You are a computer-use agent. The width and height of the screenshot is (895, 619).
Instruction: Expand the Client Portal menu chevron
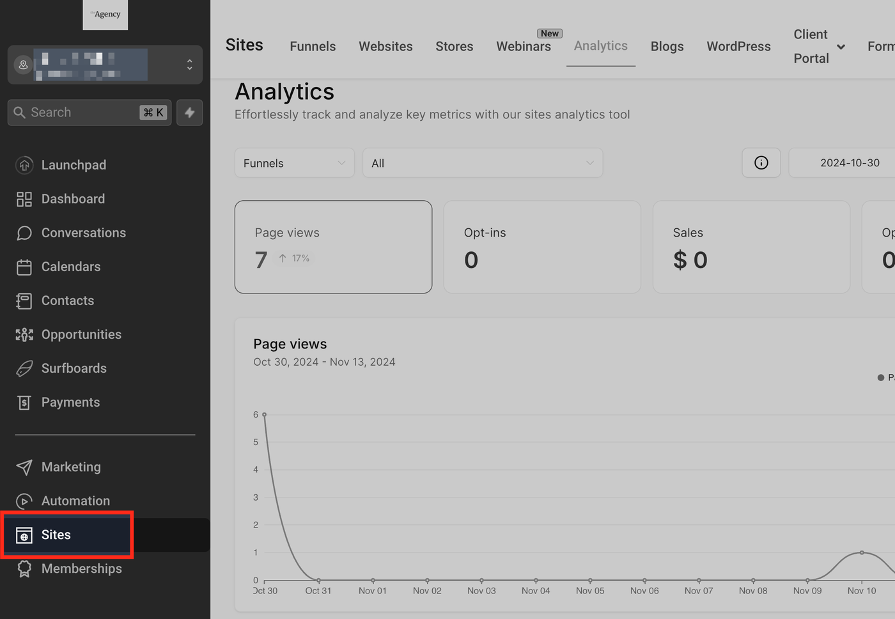841,47
